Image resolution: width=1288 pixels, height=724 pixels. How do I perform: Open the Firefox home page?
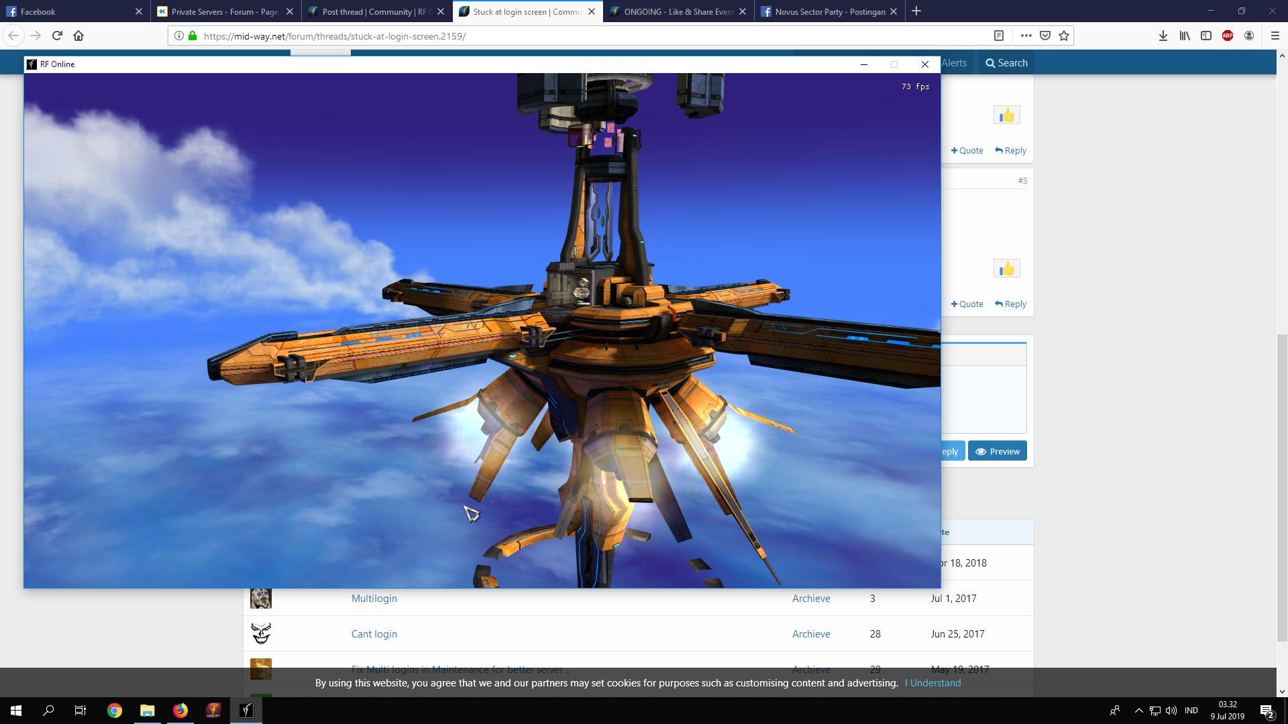coord(78,36)
